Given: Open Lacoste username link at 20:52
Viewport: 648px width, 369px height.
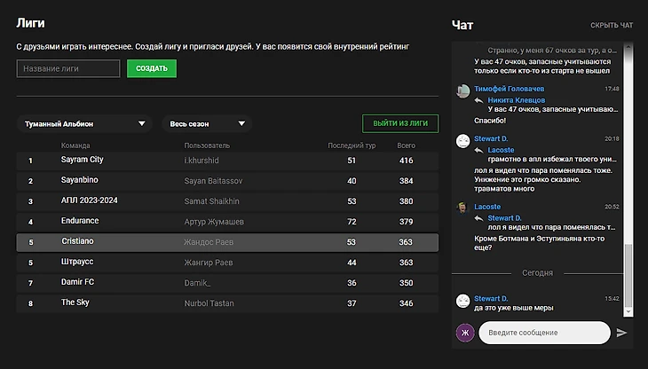Looking at the screenshot, I should (487, 207).
